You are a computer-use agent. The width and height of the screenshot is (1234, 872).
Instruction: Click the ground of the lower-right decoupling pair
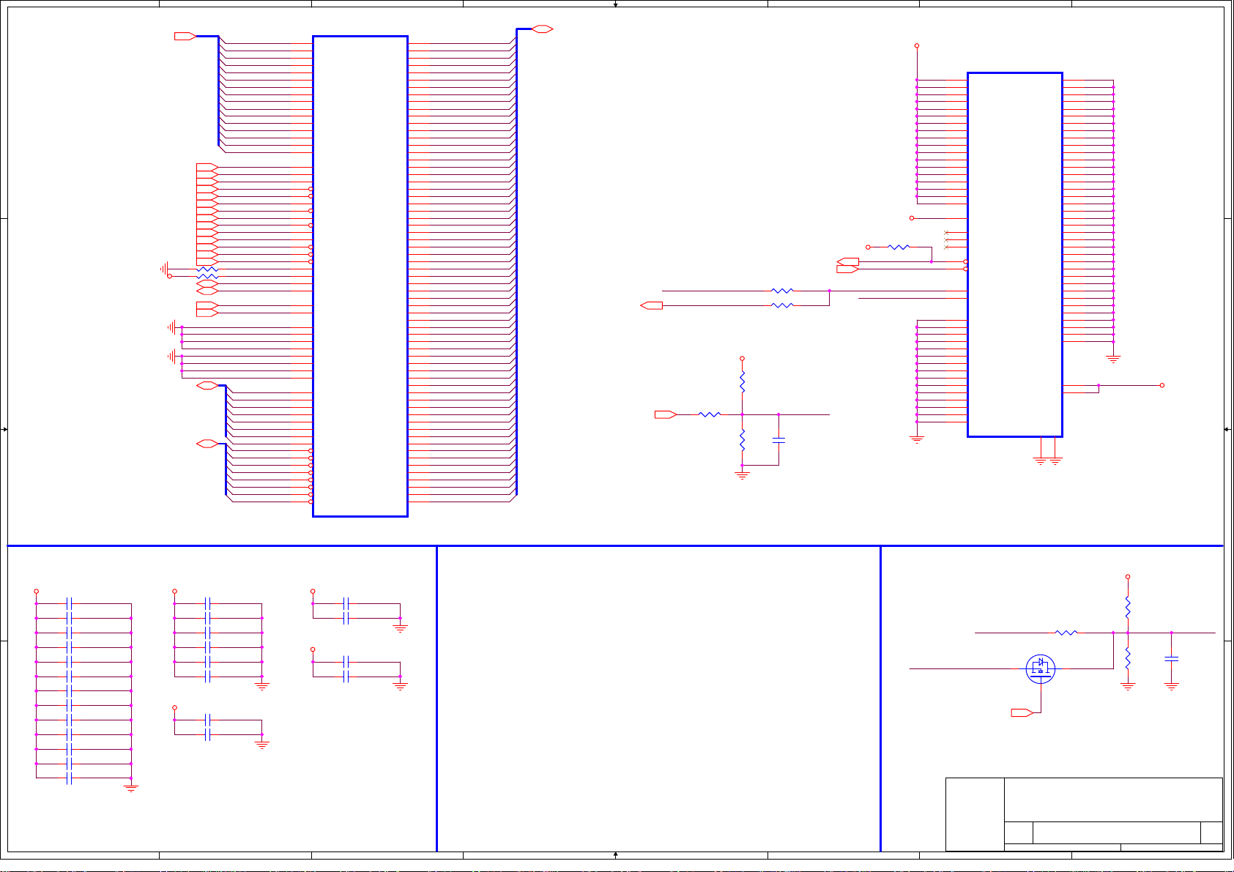click(x=400, y=686)
